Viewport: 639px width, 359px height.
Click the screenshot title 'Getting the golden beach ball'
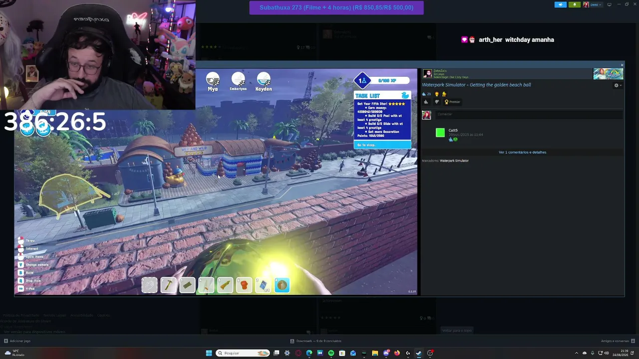coord(476,85)
